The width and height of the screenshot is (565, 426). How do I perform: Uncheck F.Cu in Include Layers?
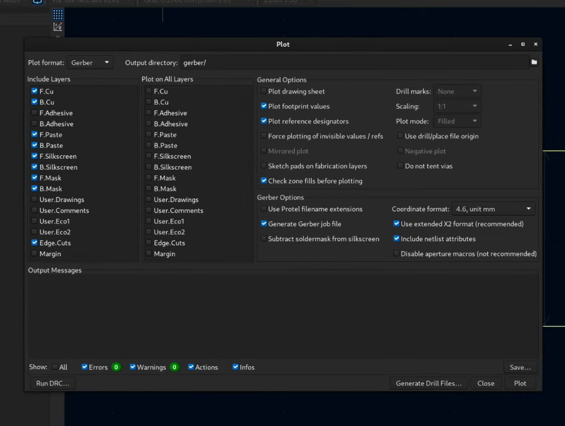[35, 91]
